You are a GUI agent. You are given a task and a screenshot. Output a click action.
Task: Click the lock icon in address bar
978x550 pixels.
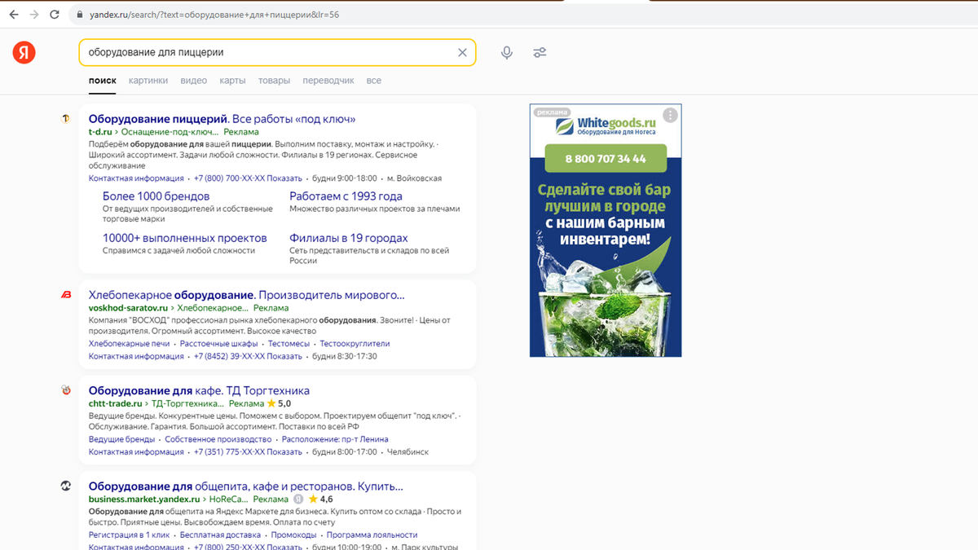click(79, 15)
